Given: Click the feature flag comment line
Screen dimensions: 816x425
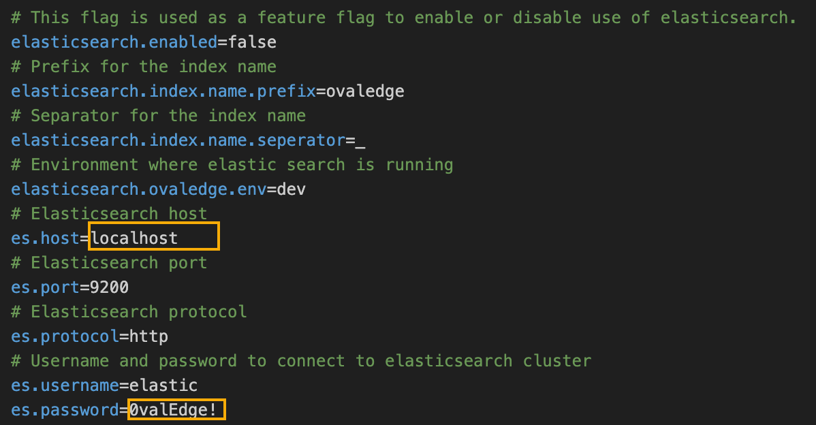Looking at the screenshot, I should [x=403, y=18].
